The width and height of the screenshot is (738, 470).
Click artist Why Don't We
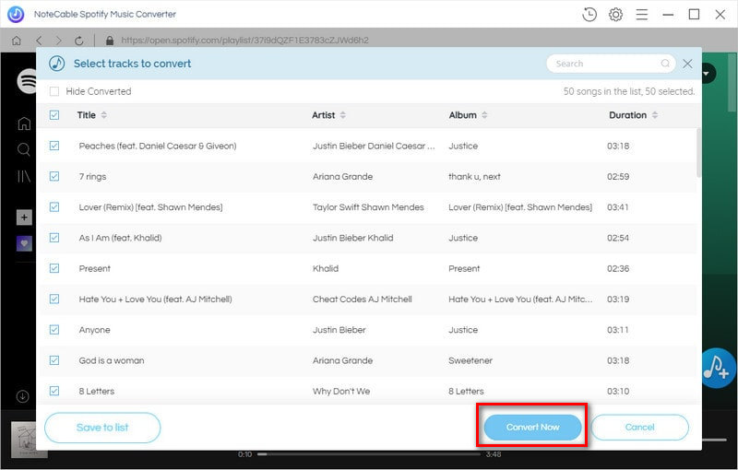[341, 391]
